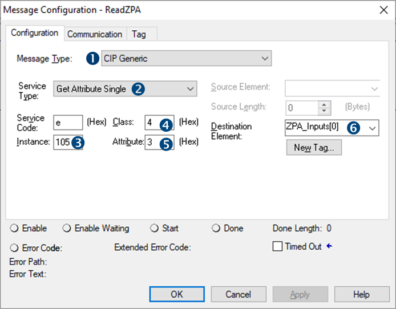
Task: Select the Done radio indicator
Action: [216, 228]
